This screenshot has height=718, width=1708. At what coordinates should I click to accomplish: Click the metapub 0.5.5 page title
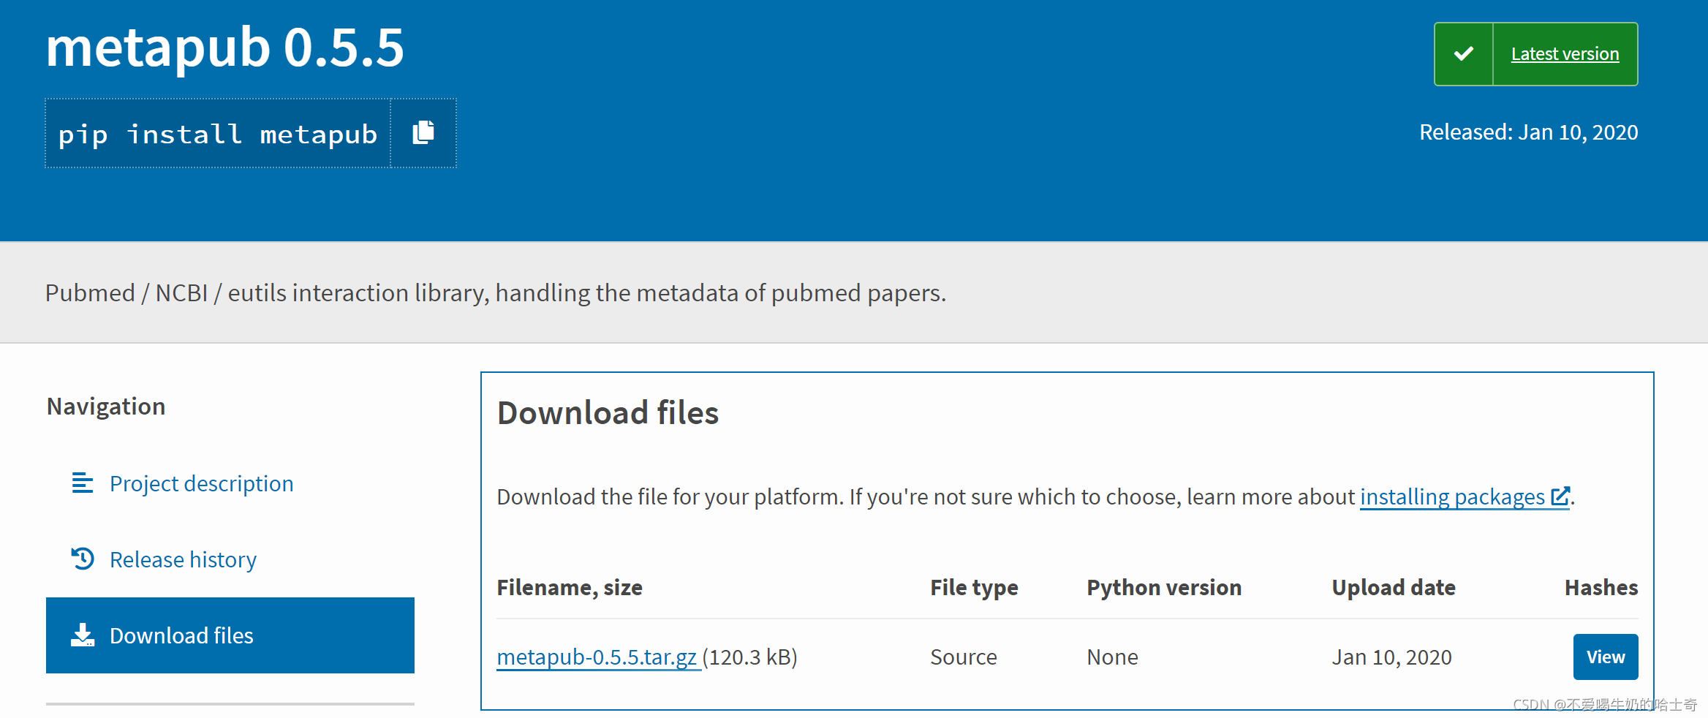[224, 48]
